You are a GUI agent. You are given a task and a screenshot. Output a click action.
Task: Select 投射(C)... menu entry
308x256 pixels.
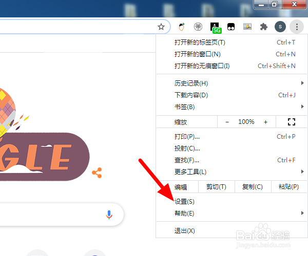(232, 148)
